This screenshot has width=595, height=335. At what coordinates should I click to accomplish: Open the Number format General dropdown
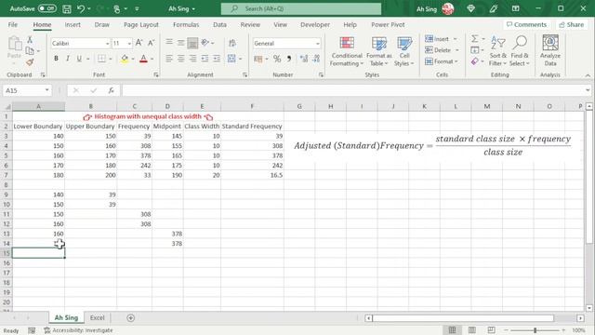click(x=318, y=44)
